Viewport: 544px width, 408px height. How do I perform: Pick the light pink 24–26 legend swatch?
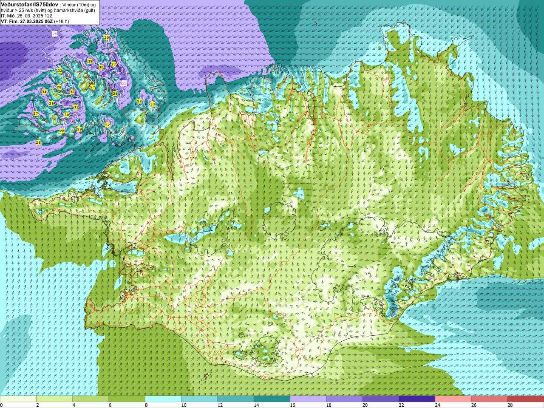point(453,399)
